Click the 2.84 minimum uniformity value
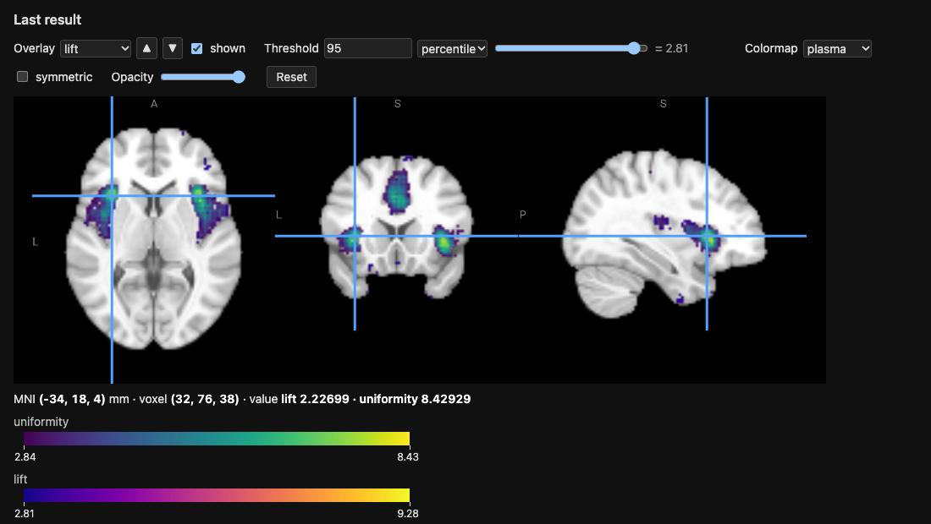Image resolution: width=931 pixels, height=524 pixels. (25, 457)
